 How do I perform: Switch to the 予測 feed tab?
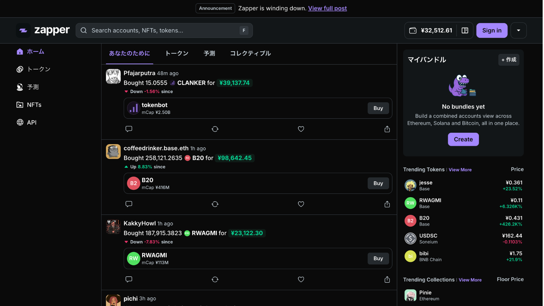pos(209,53)
